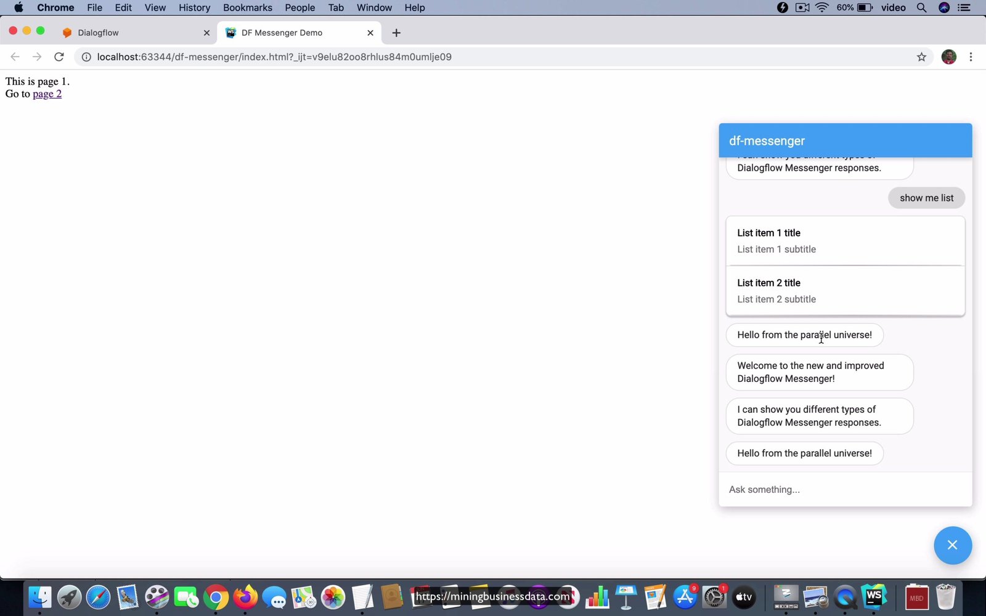986x616 pixels.
Task: Open Numbers from the Dock
Action: (x=597, y=597)
